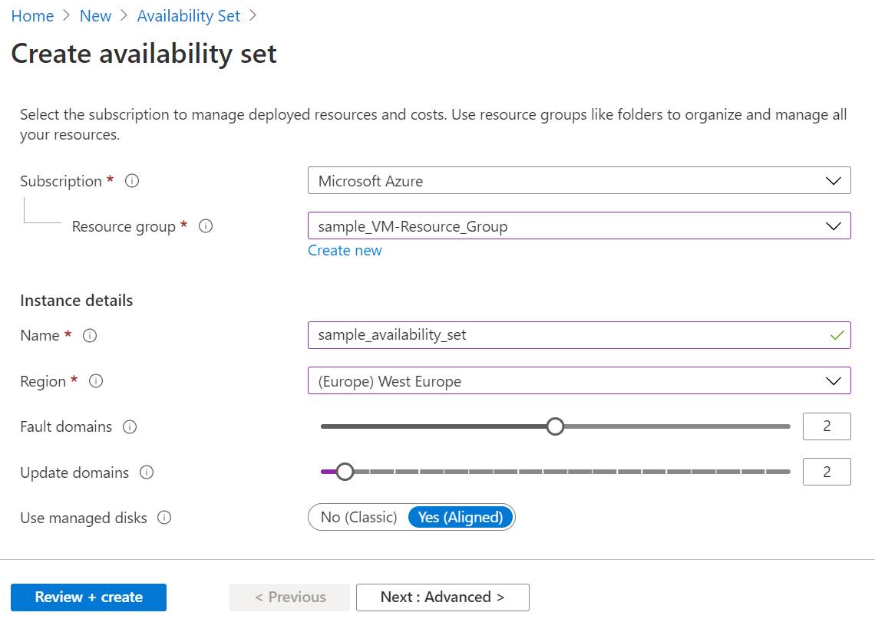Expand the Resource group dropdown
This screenshot has width=875, height=632.
coord(579,226)
